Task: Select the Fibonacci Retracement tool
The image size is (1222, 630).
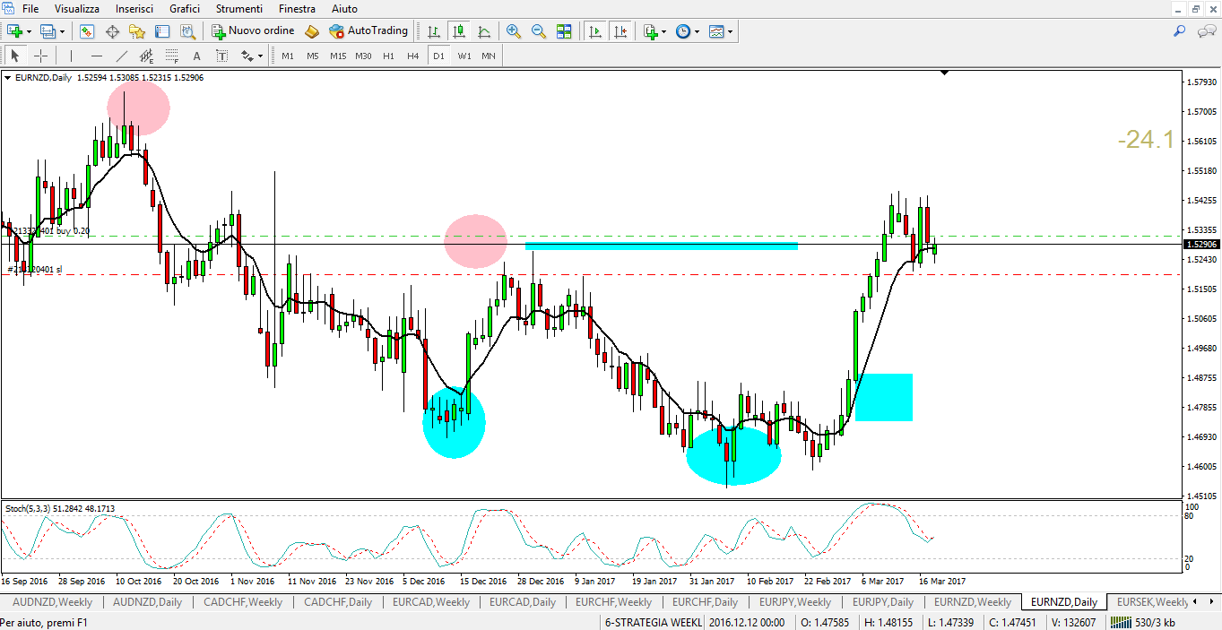Action: pos(171,56)
